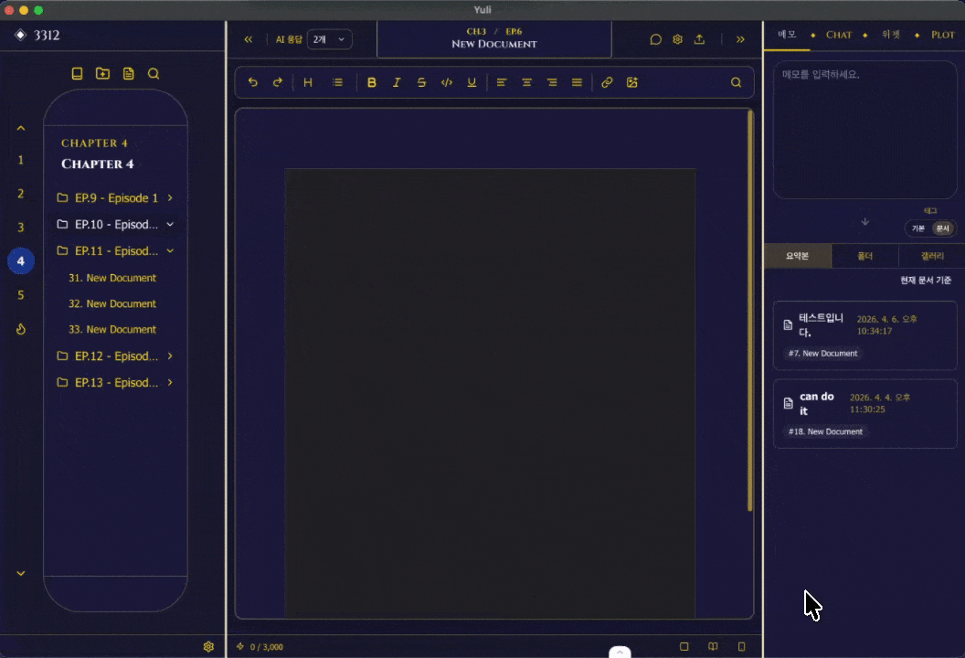Click the memo input field 메모를 입력하세요
This screenshot has height=658, width=965.
tap(864, 130)
